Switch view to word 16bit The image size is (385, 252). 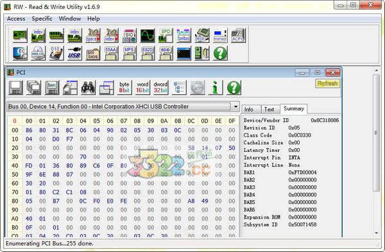coord(142,88)
